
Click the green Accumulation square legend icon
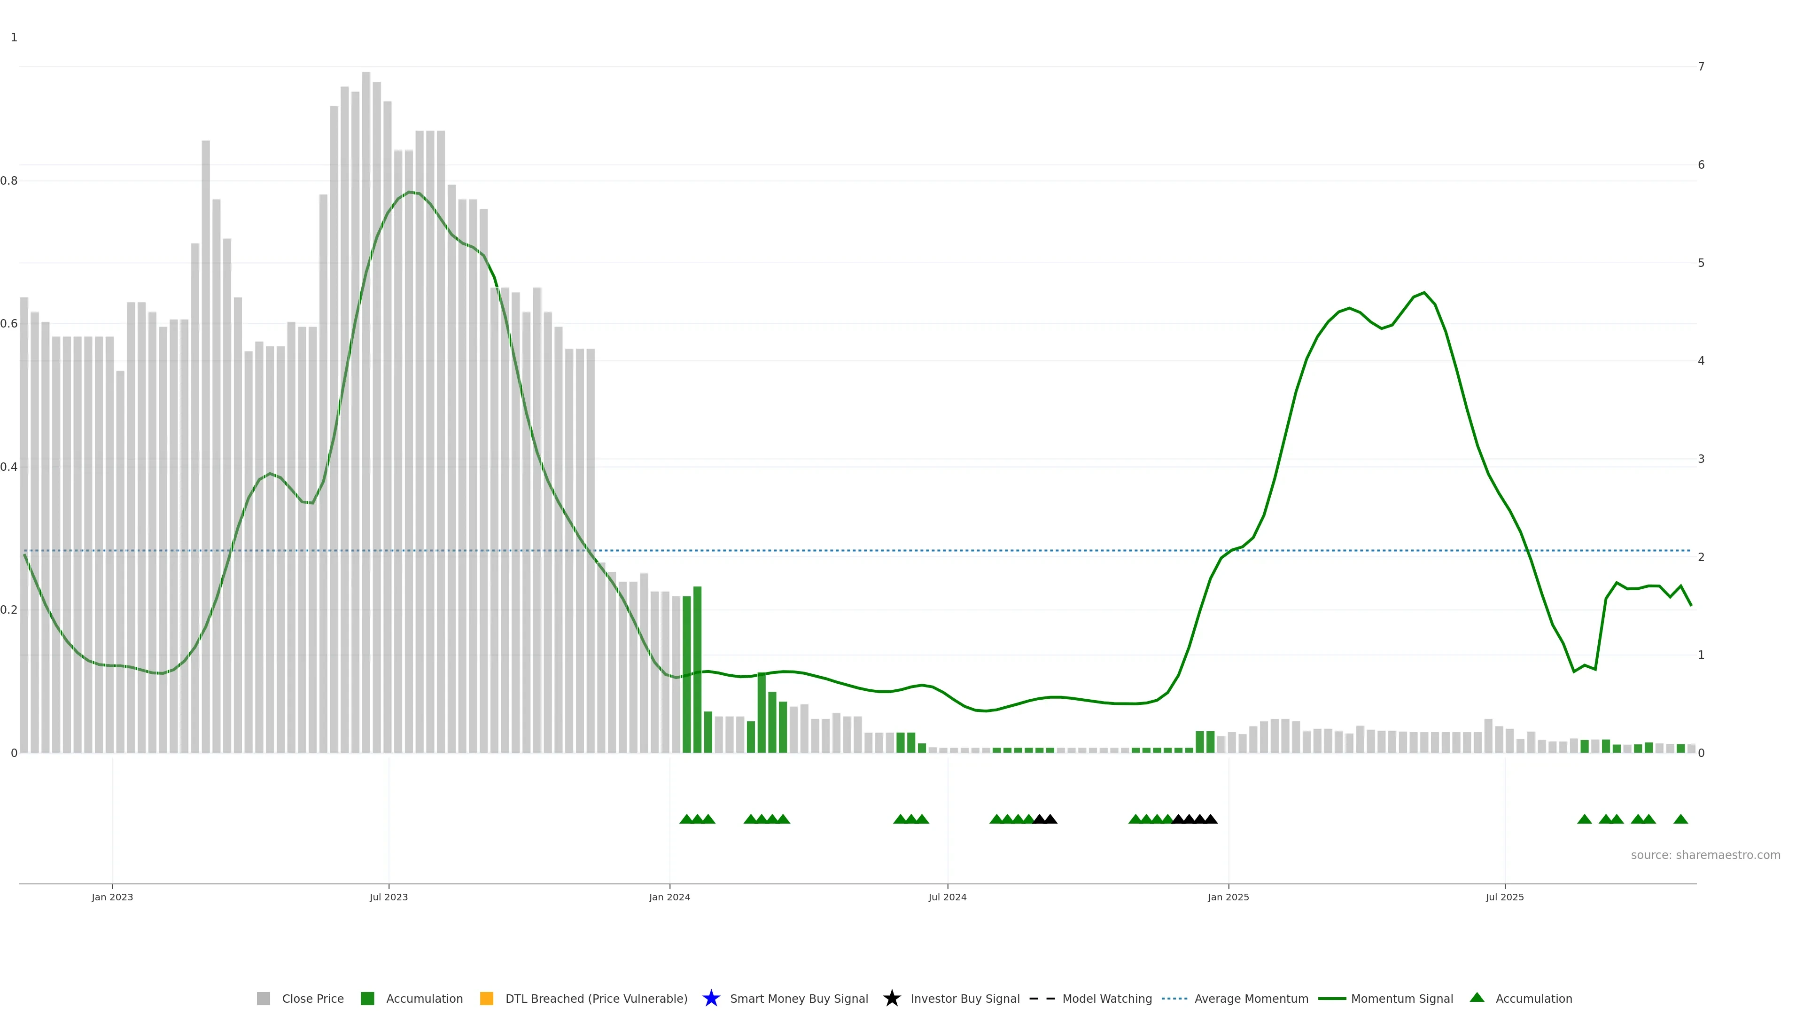367,998
